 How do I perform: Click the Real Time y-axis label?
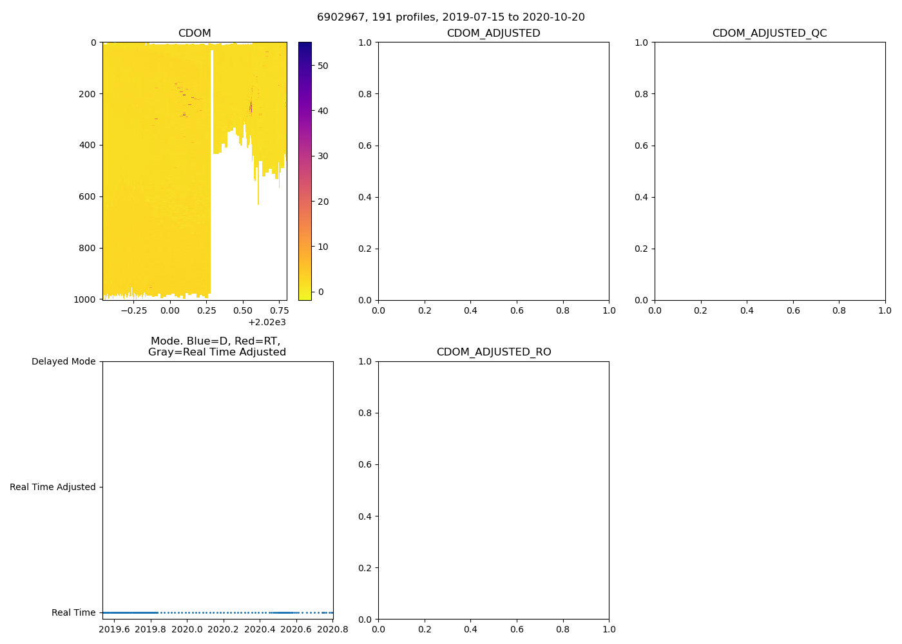tap(73, 613)
